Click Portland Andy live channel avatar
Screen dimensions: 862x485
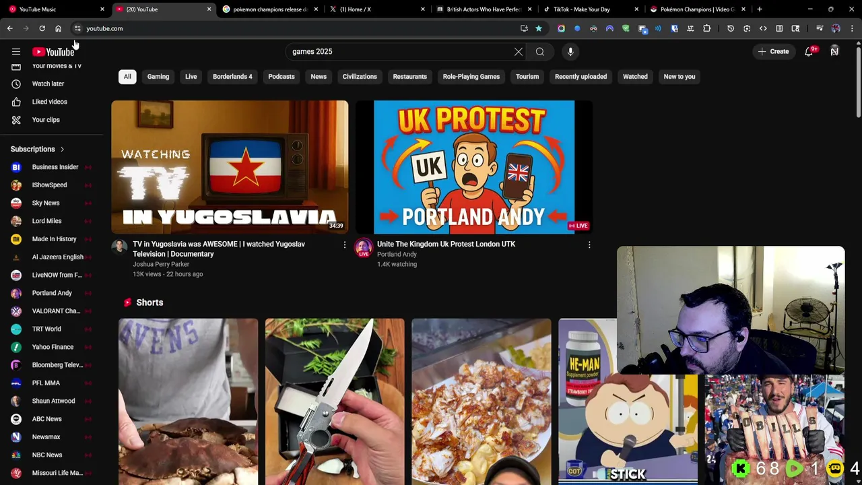364,247
